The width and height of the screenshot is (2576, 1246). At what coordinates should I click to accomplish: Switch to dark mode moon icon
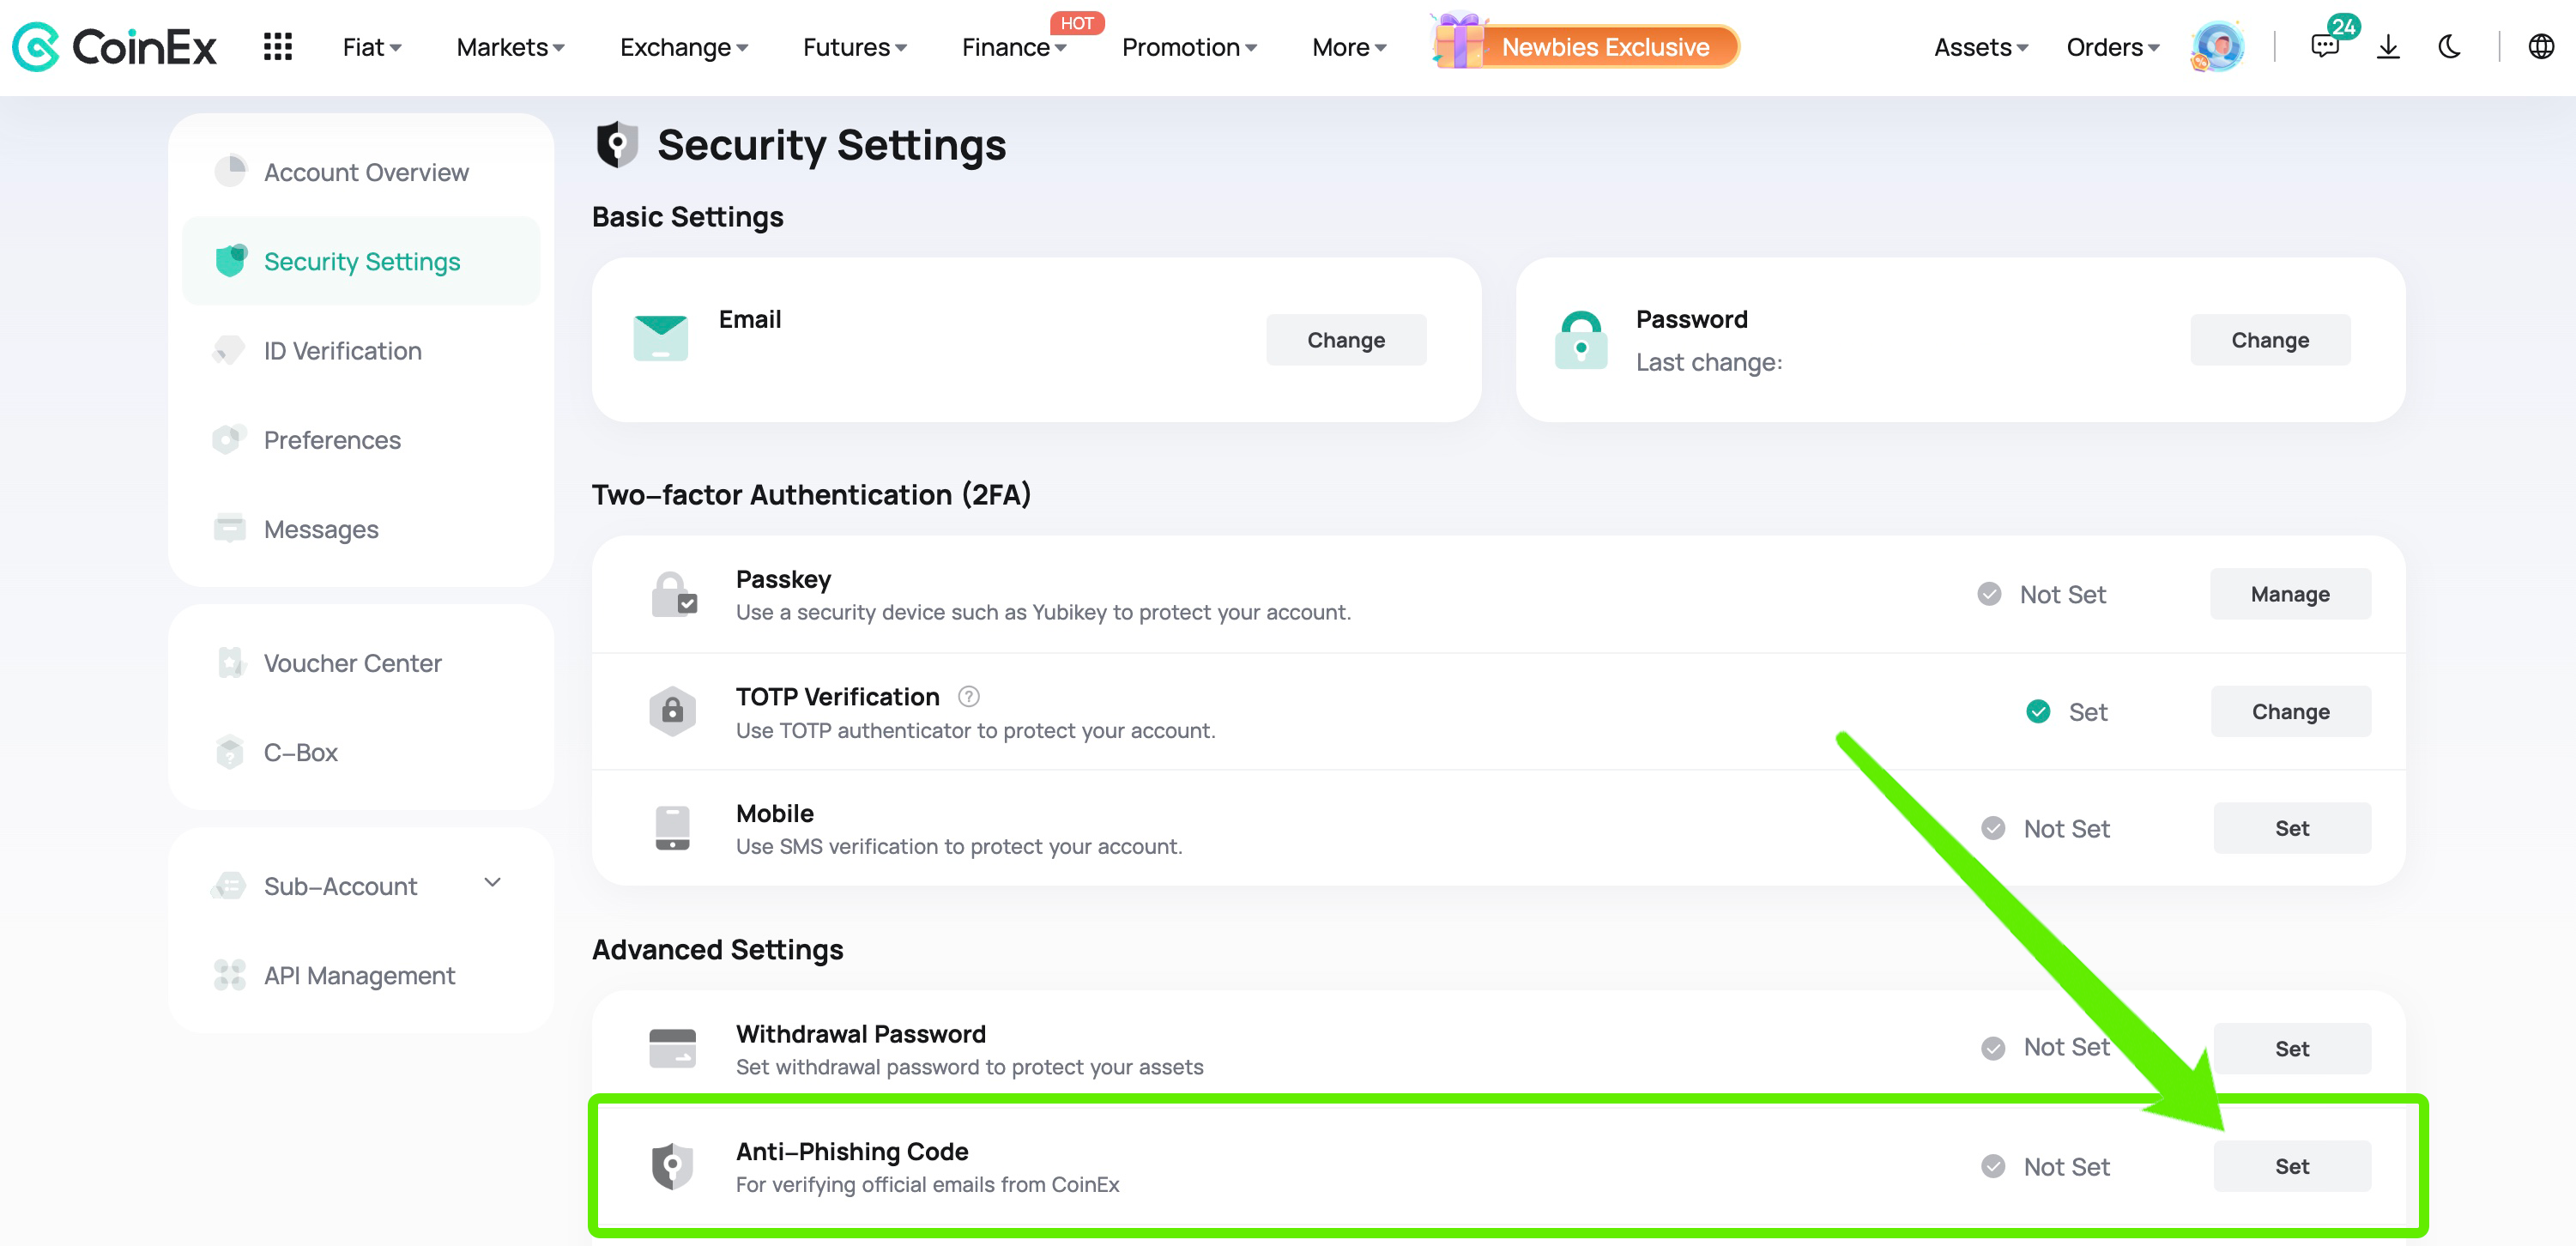coord(2449,47)
